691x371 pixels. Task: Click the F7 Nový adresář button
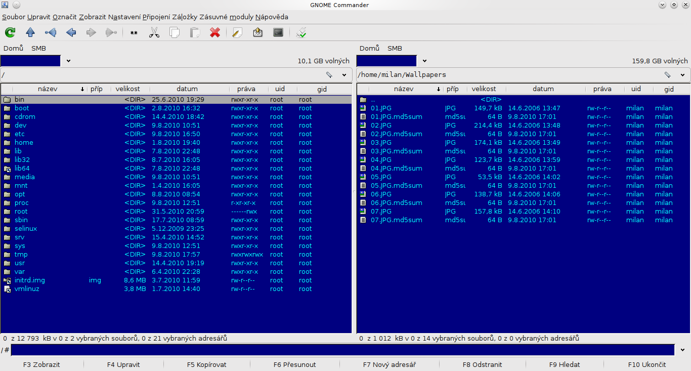[390, 364]
